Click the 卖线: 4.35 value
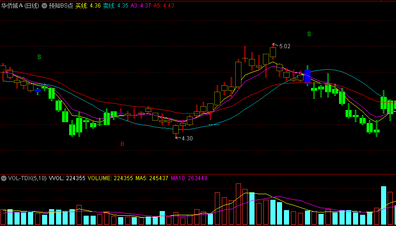The height and width of the screenshot is (226, 396). (x=116, y=6)
